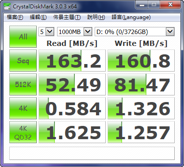This screenshot has height=167, width=184.
Task: Click the empty comment text field at bottom
Action: pos(92,153)
